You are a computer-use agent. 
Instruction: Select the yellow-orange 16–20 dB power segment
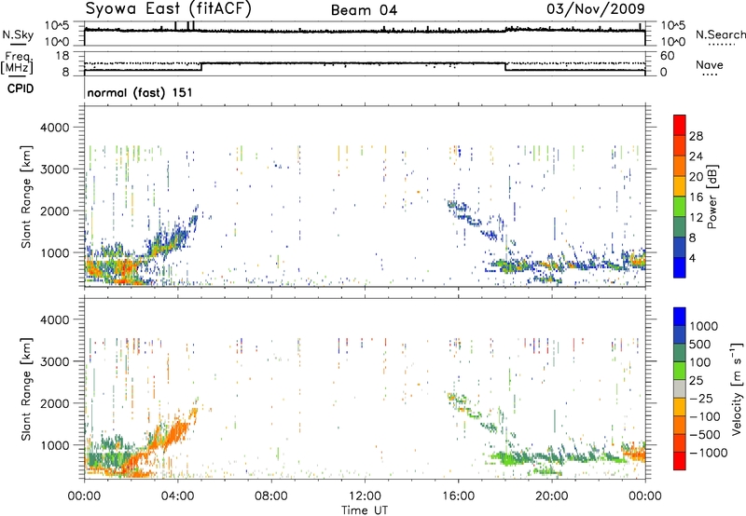click(680, 186)
